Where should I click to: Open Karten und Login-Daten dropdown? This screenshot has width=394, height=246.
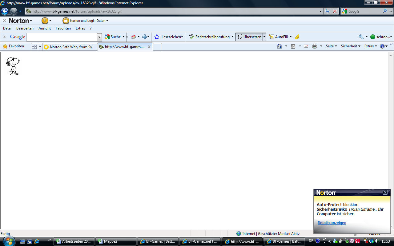(86, 21)
